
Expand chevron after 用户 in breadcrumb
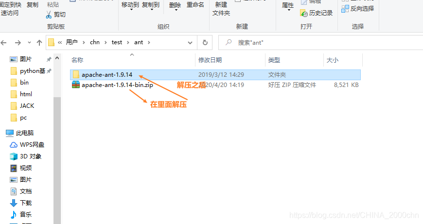(x=84, y=42)
